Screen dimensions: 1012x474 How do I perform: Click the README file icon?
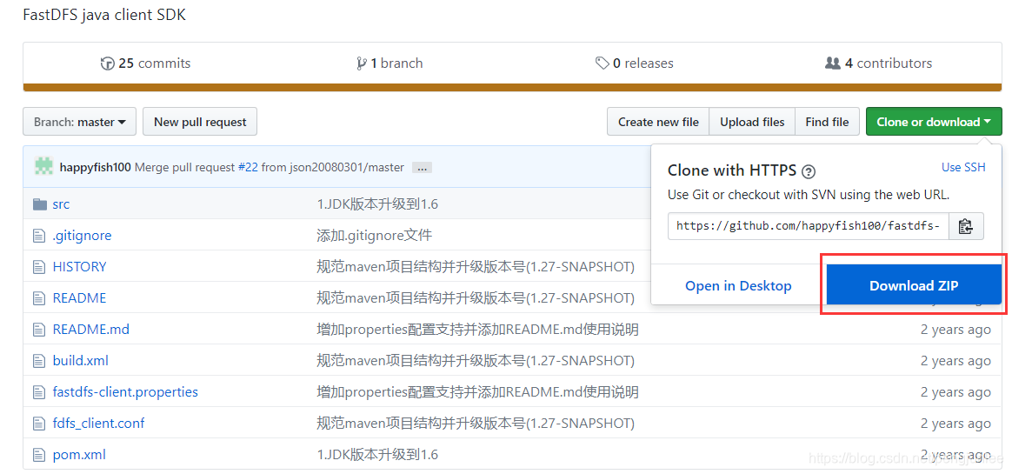[x=39, y=298]
